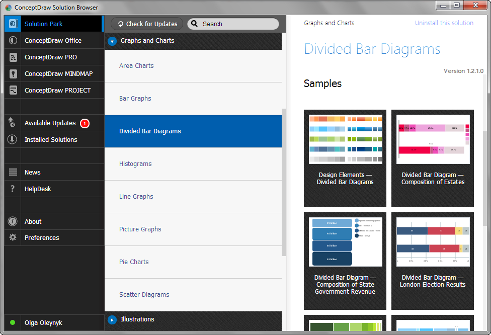Click the samples pane scrollbar
The height and width of the screenshot is (335, 491).
[x=485, y=178]
